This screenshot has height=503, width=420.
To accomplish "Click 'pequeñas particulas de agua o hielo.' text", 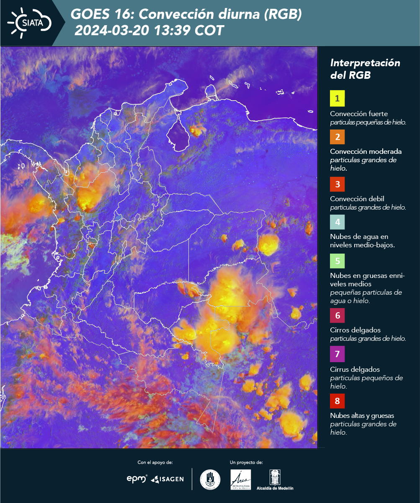I will [366, 296].
